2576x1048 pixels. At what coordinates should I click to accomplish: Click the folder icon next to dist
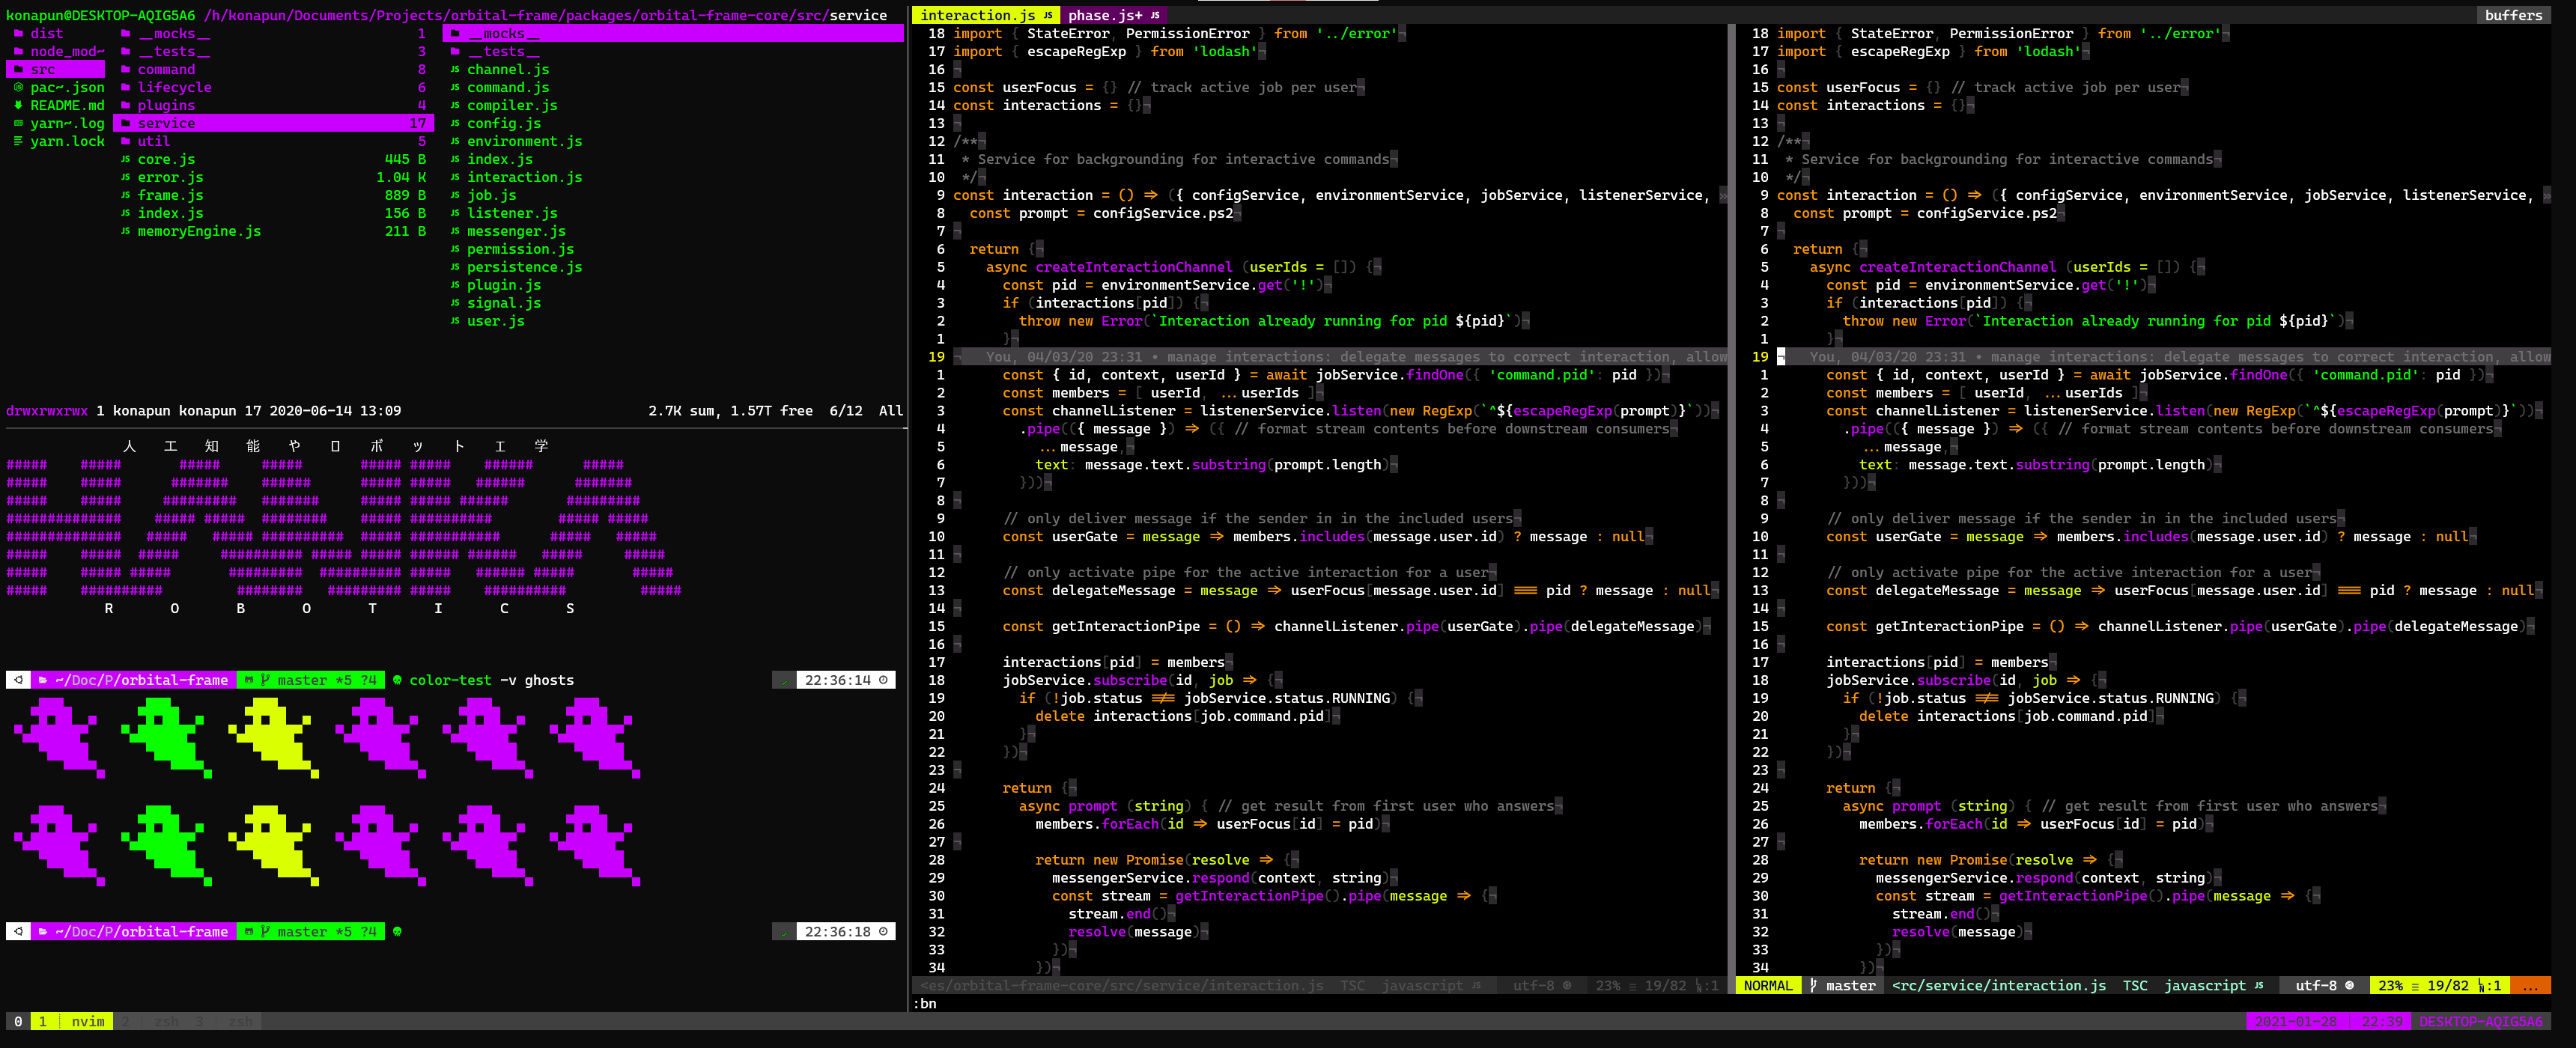point(18,34)
